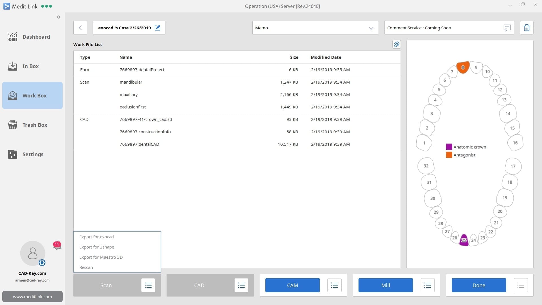This screenshot has height=305, width=542.
Task: Select Rescan in the popup menu
Action: click(x=86, y=267)
